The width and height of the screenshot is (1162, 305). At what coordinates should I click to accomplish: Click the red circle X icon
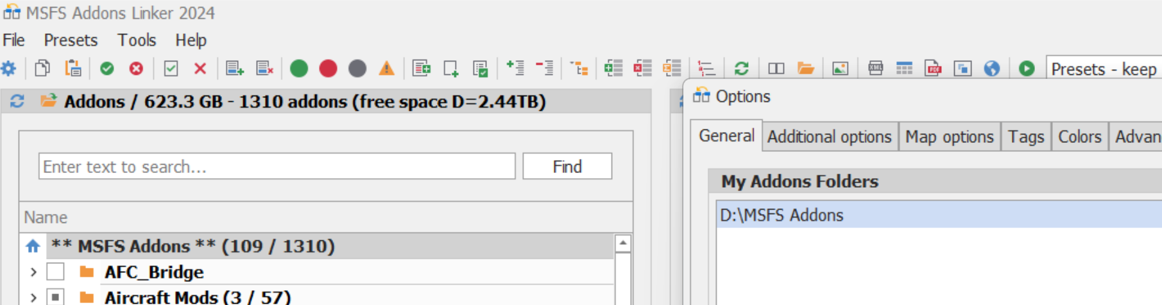click(x=136, y=68)
